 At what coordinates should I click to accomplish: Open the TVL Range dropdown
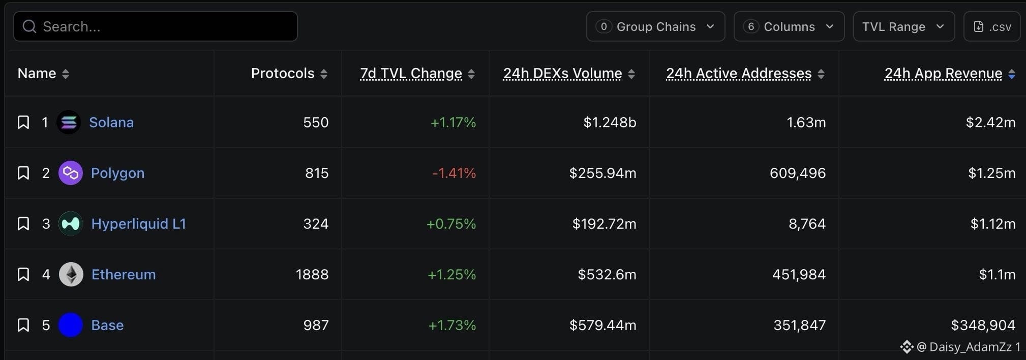pyautogui.click(x=904, y=26)
